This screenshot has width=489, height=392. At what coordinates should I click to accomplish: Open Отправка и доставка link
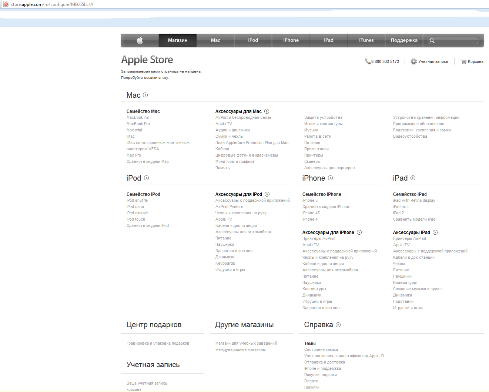pos(325,362)
